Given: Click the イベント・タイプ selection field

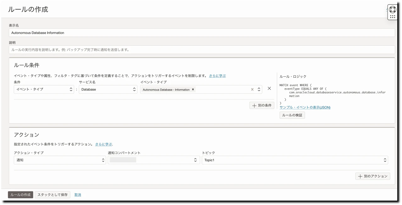Looking at the screenshot, I should coord(201,90).
